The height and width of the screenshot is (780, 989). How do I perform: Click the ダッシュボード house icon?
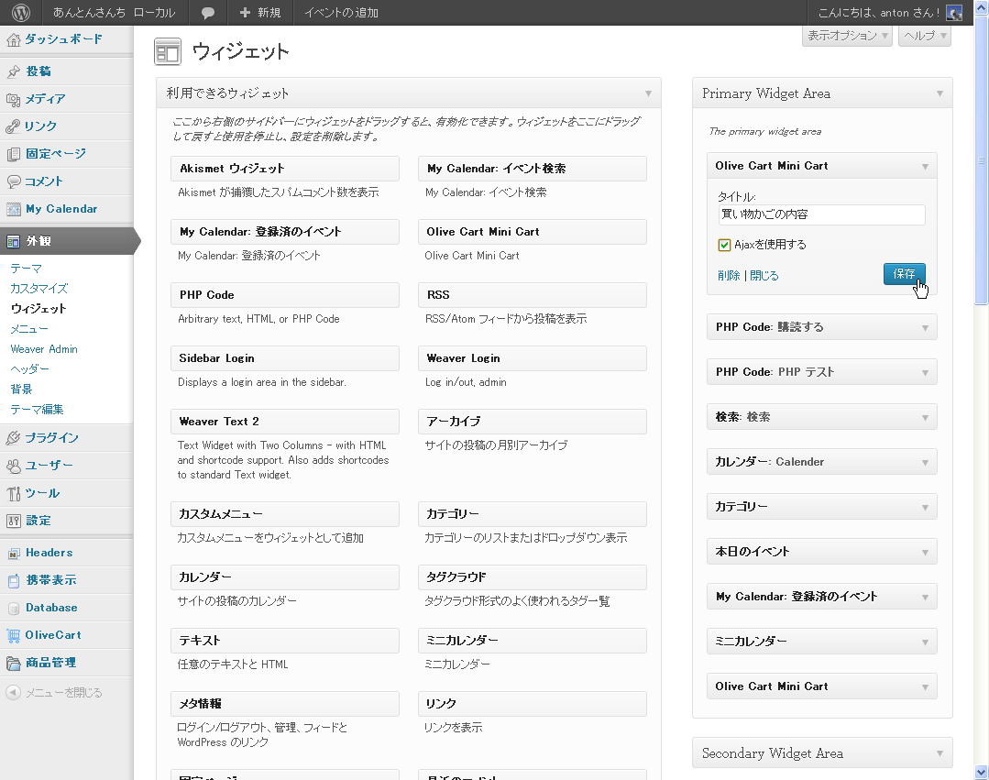[x=13, y=39]
